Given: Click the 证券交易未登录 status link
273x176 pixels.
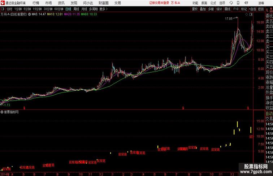Looking at the screenshot, I should (x=159, y=3).
